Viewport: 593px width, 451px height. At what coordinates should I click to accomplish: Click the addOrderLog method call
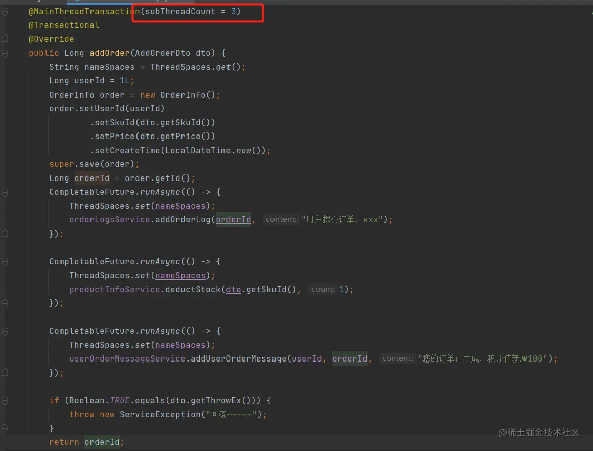pyautogui.click(x=183, y=219)
